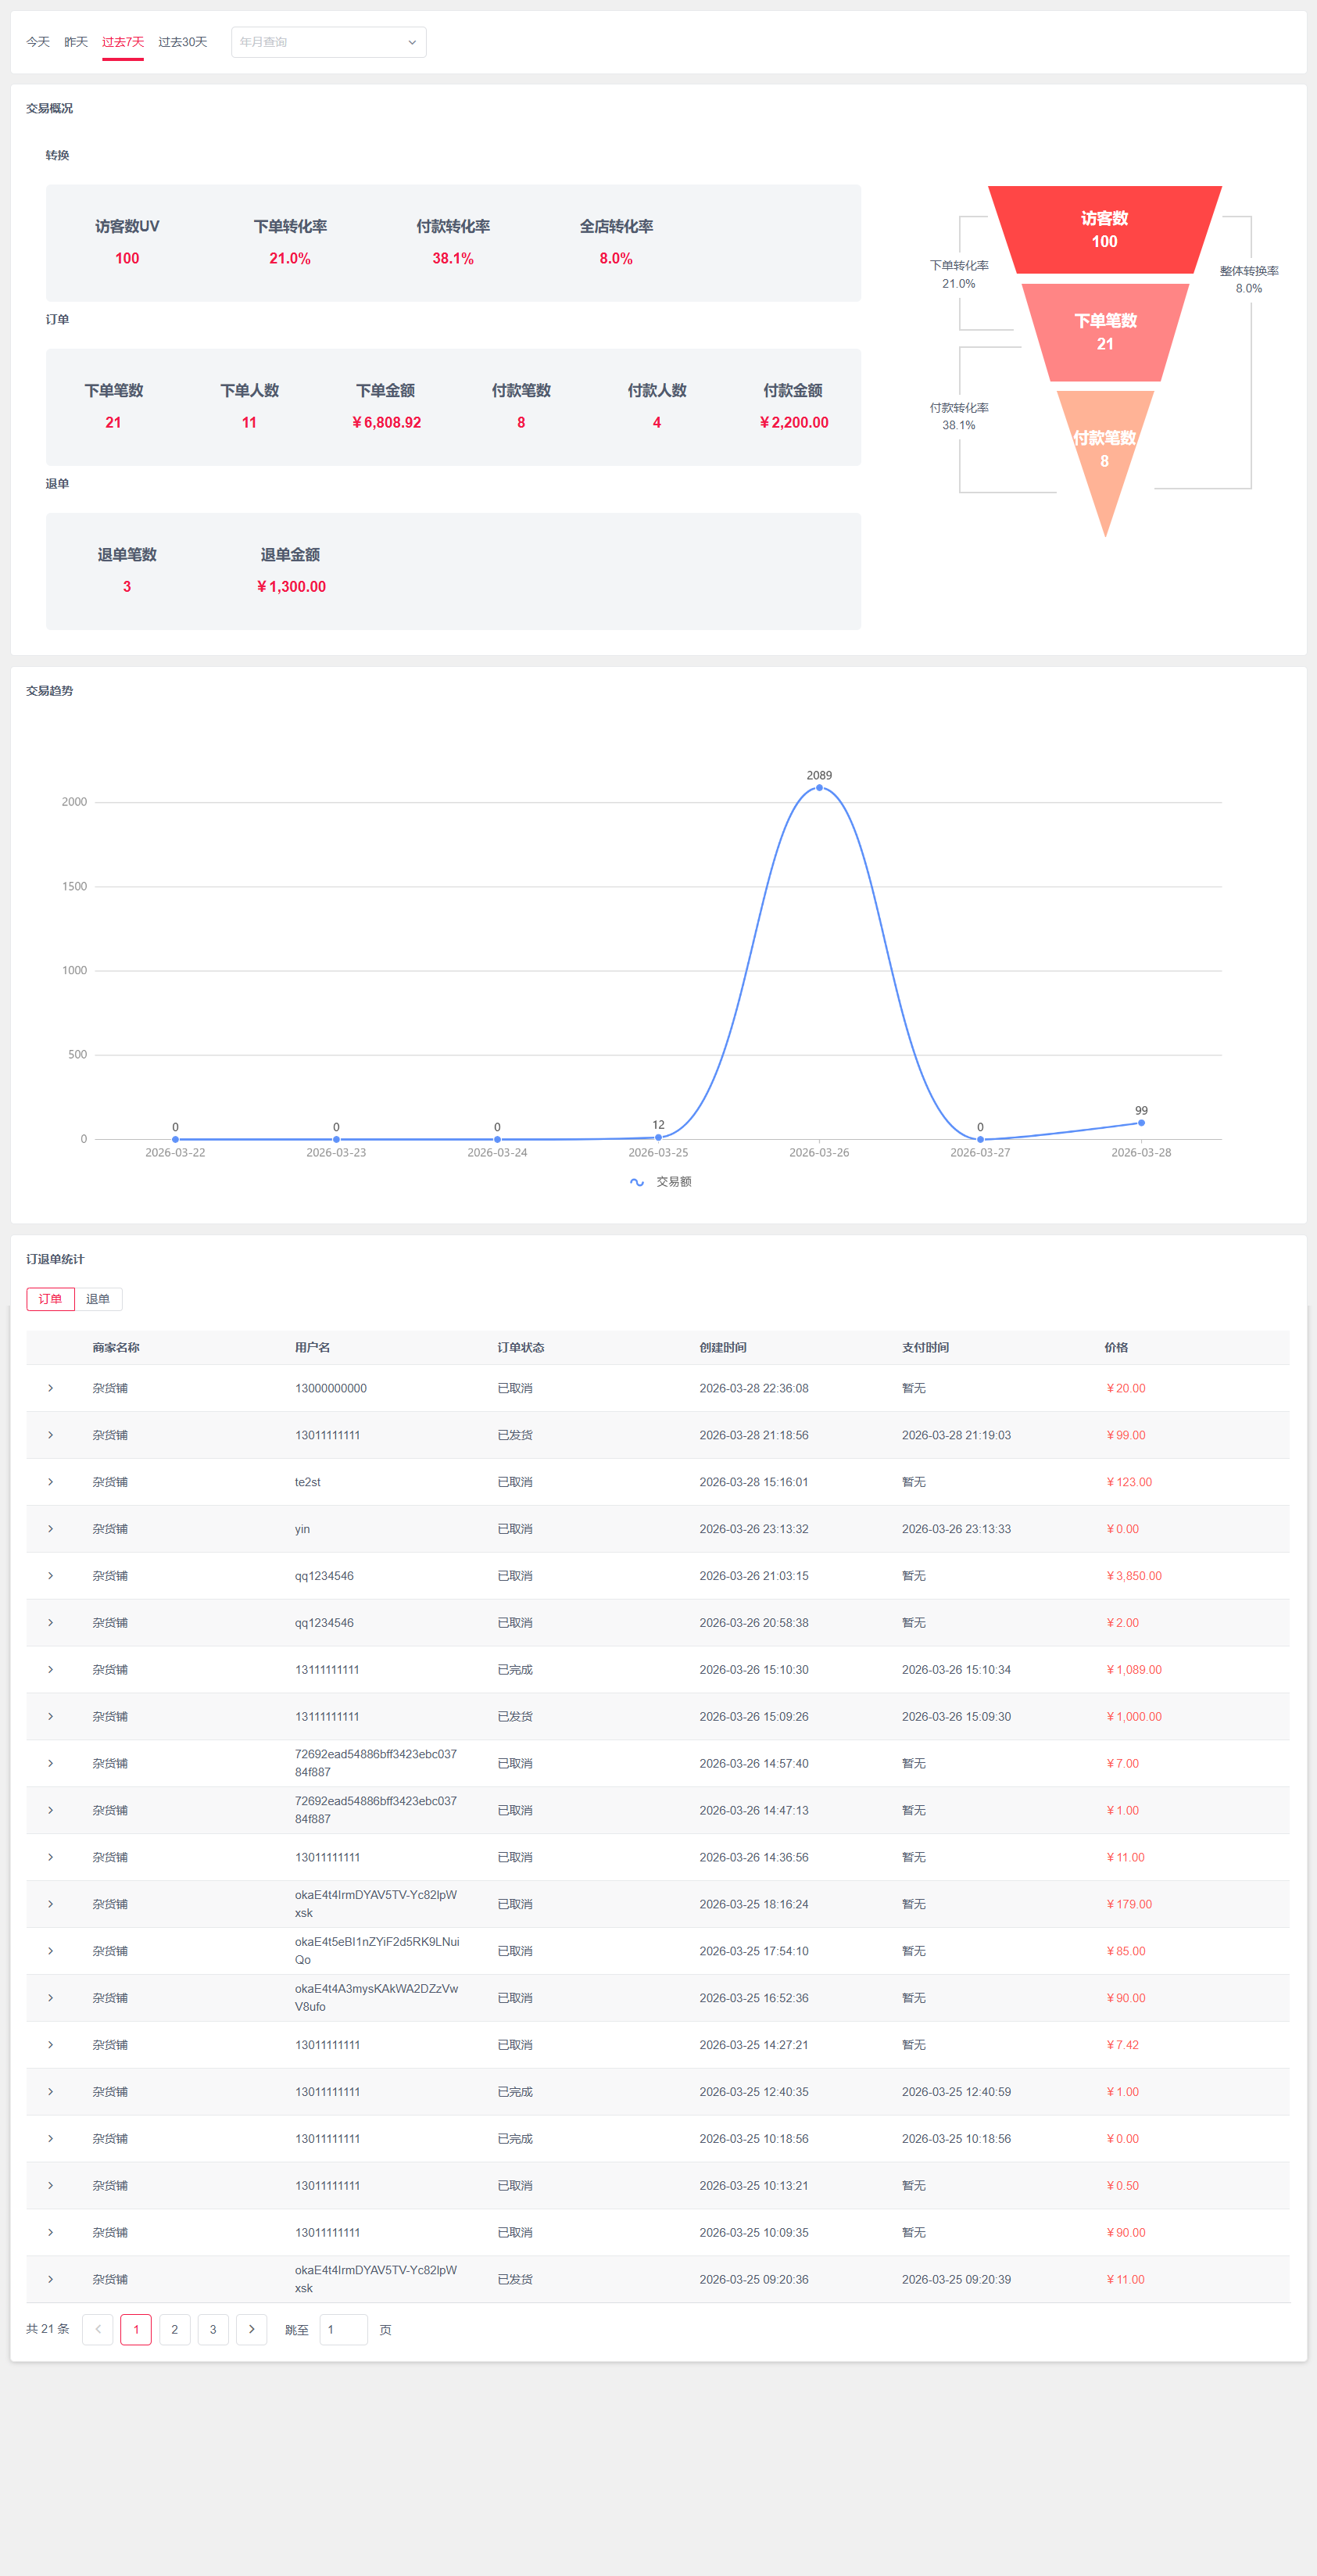Expand the order row for user 13000000000
Screen dimensions: 1317x2576
point(51,1388)
